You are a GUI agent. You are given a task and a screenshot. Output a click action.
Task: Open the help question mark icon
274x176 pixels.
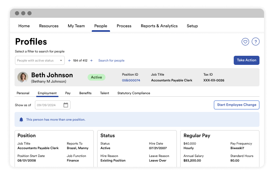click(256, 41)
